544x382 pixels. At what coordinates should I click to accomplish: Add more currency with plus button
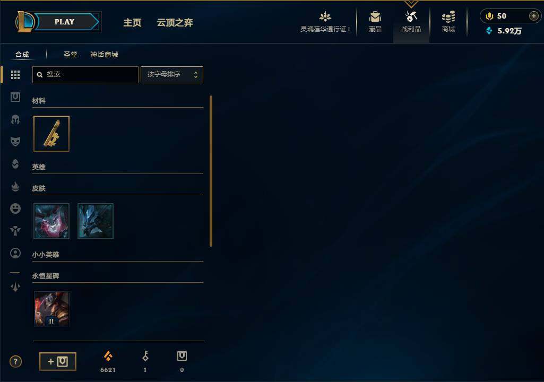click(x=533, y=16)
